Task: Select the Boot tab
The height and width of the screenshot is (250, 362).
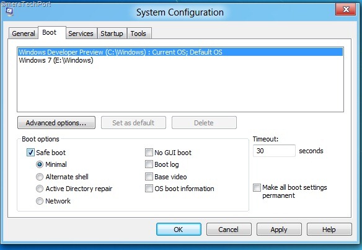Action: [x=52, y=33]
